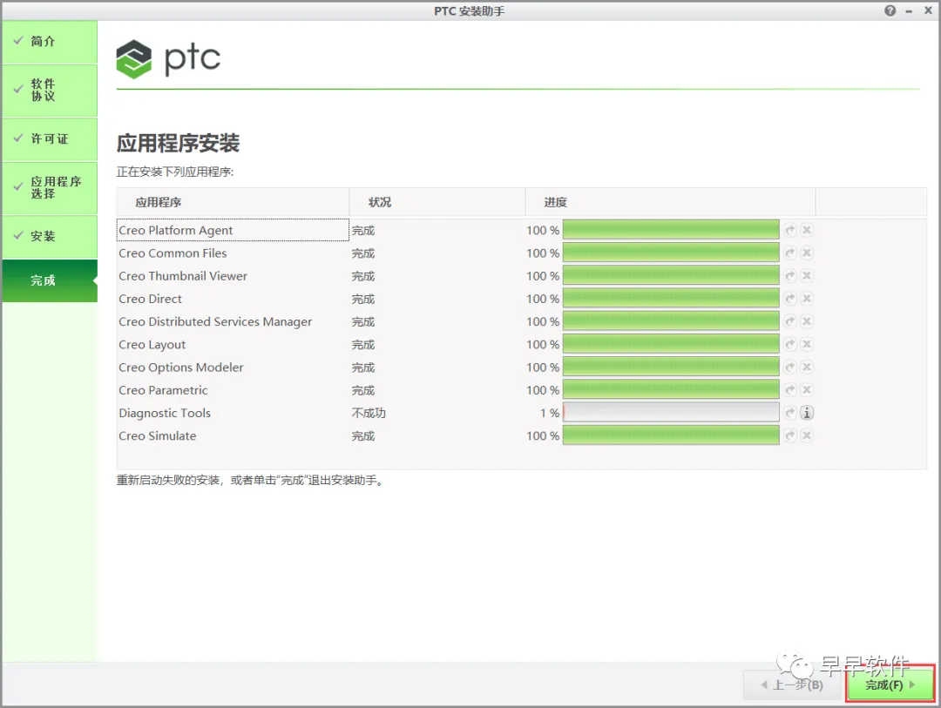Click the PTC logo
The width and height of the screenshot is (941, 708).
(168, 59)
